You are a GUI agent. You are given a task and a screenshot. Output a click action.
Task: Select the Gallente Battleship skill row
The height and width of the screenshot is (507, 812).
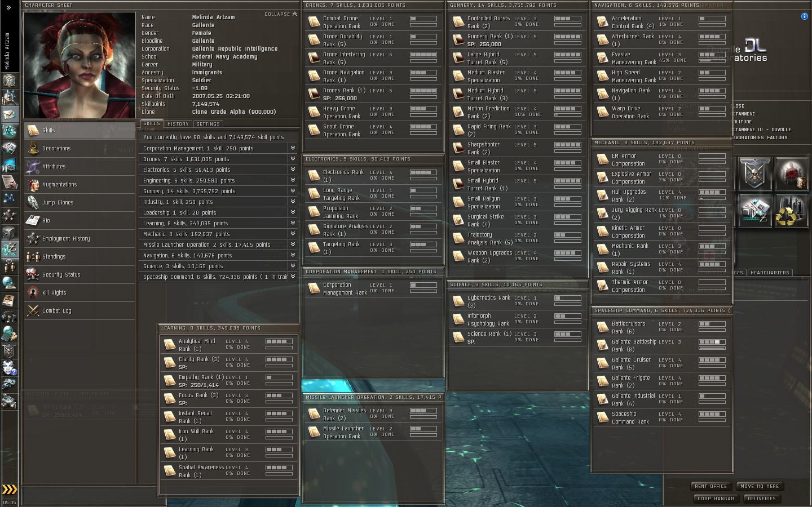(661, 345)
